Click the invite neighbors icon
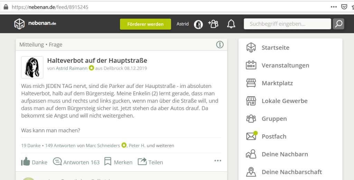This screenshot has height=180, width=354. (x=213, y=24)
